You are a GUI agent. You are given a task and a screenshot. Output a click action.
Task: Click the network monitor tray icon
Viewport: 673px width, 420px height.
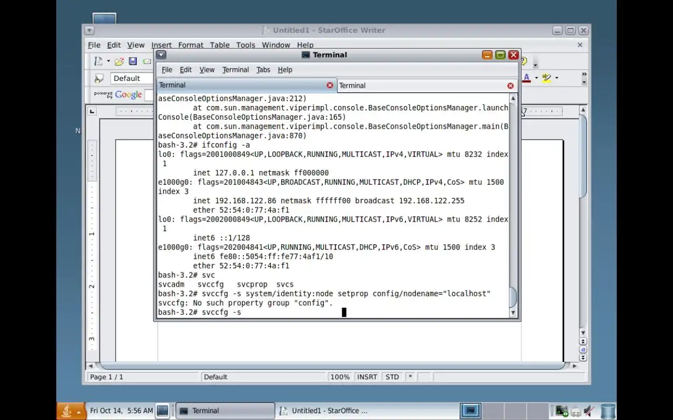pyautogui.click(x=562, y=411)
